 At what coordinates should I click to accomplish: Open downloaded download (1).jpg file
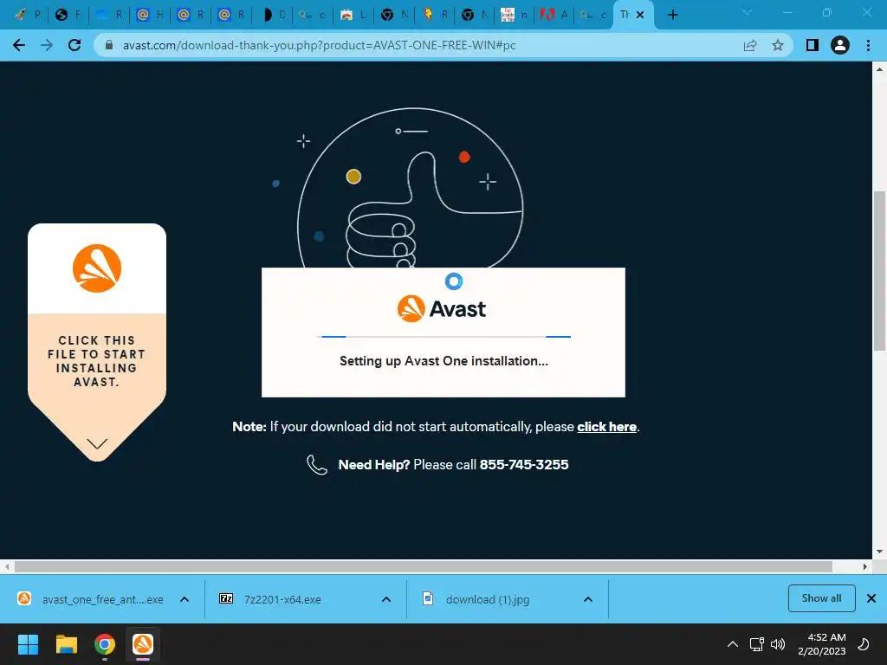coord(476,599)
